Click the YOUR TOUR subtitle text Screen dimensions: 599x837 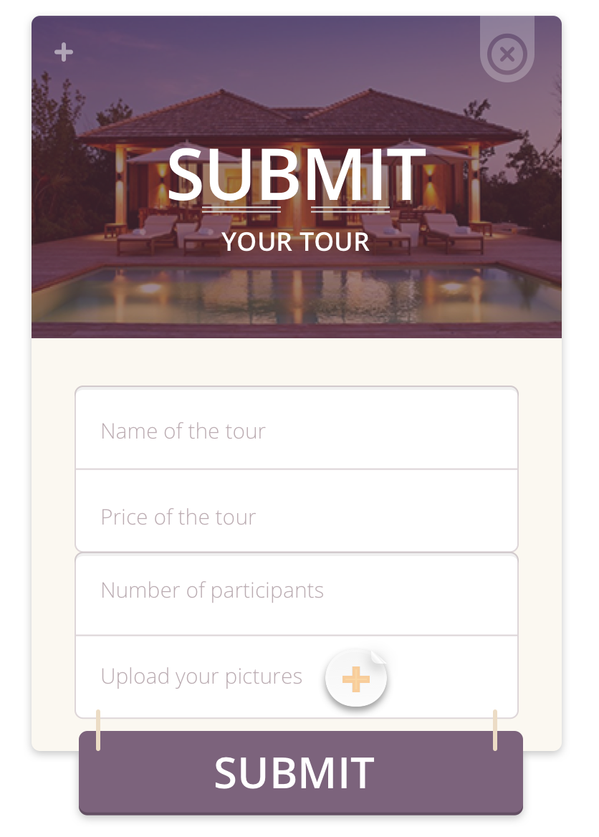tap(296, 241)
